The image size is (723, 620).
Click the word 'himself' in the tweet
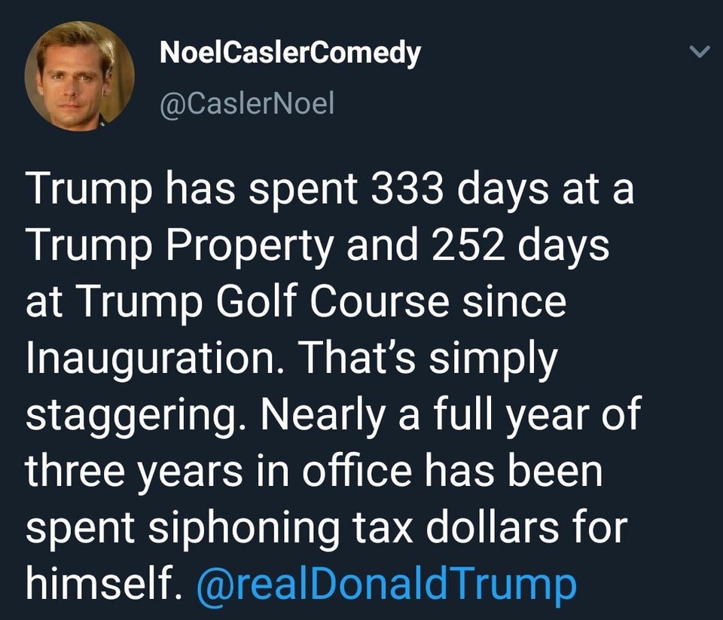[100, 583]
